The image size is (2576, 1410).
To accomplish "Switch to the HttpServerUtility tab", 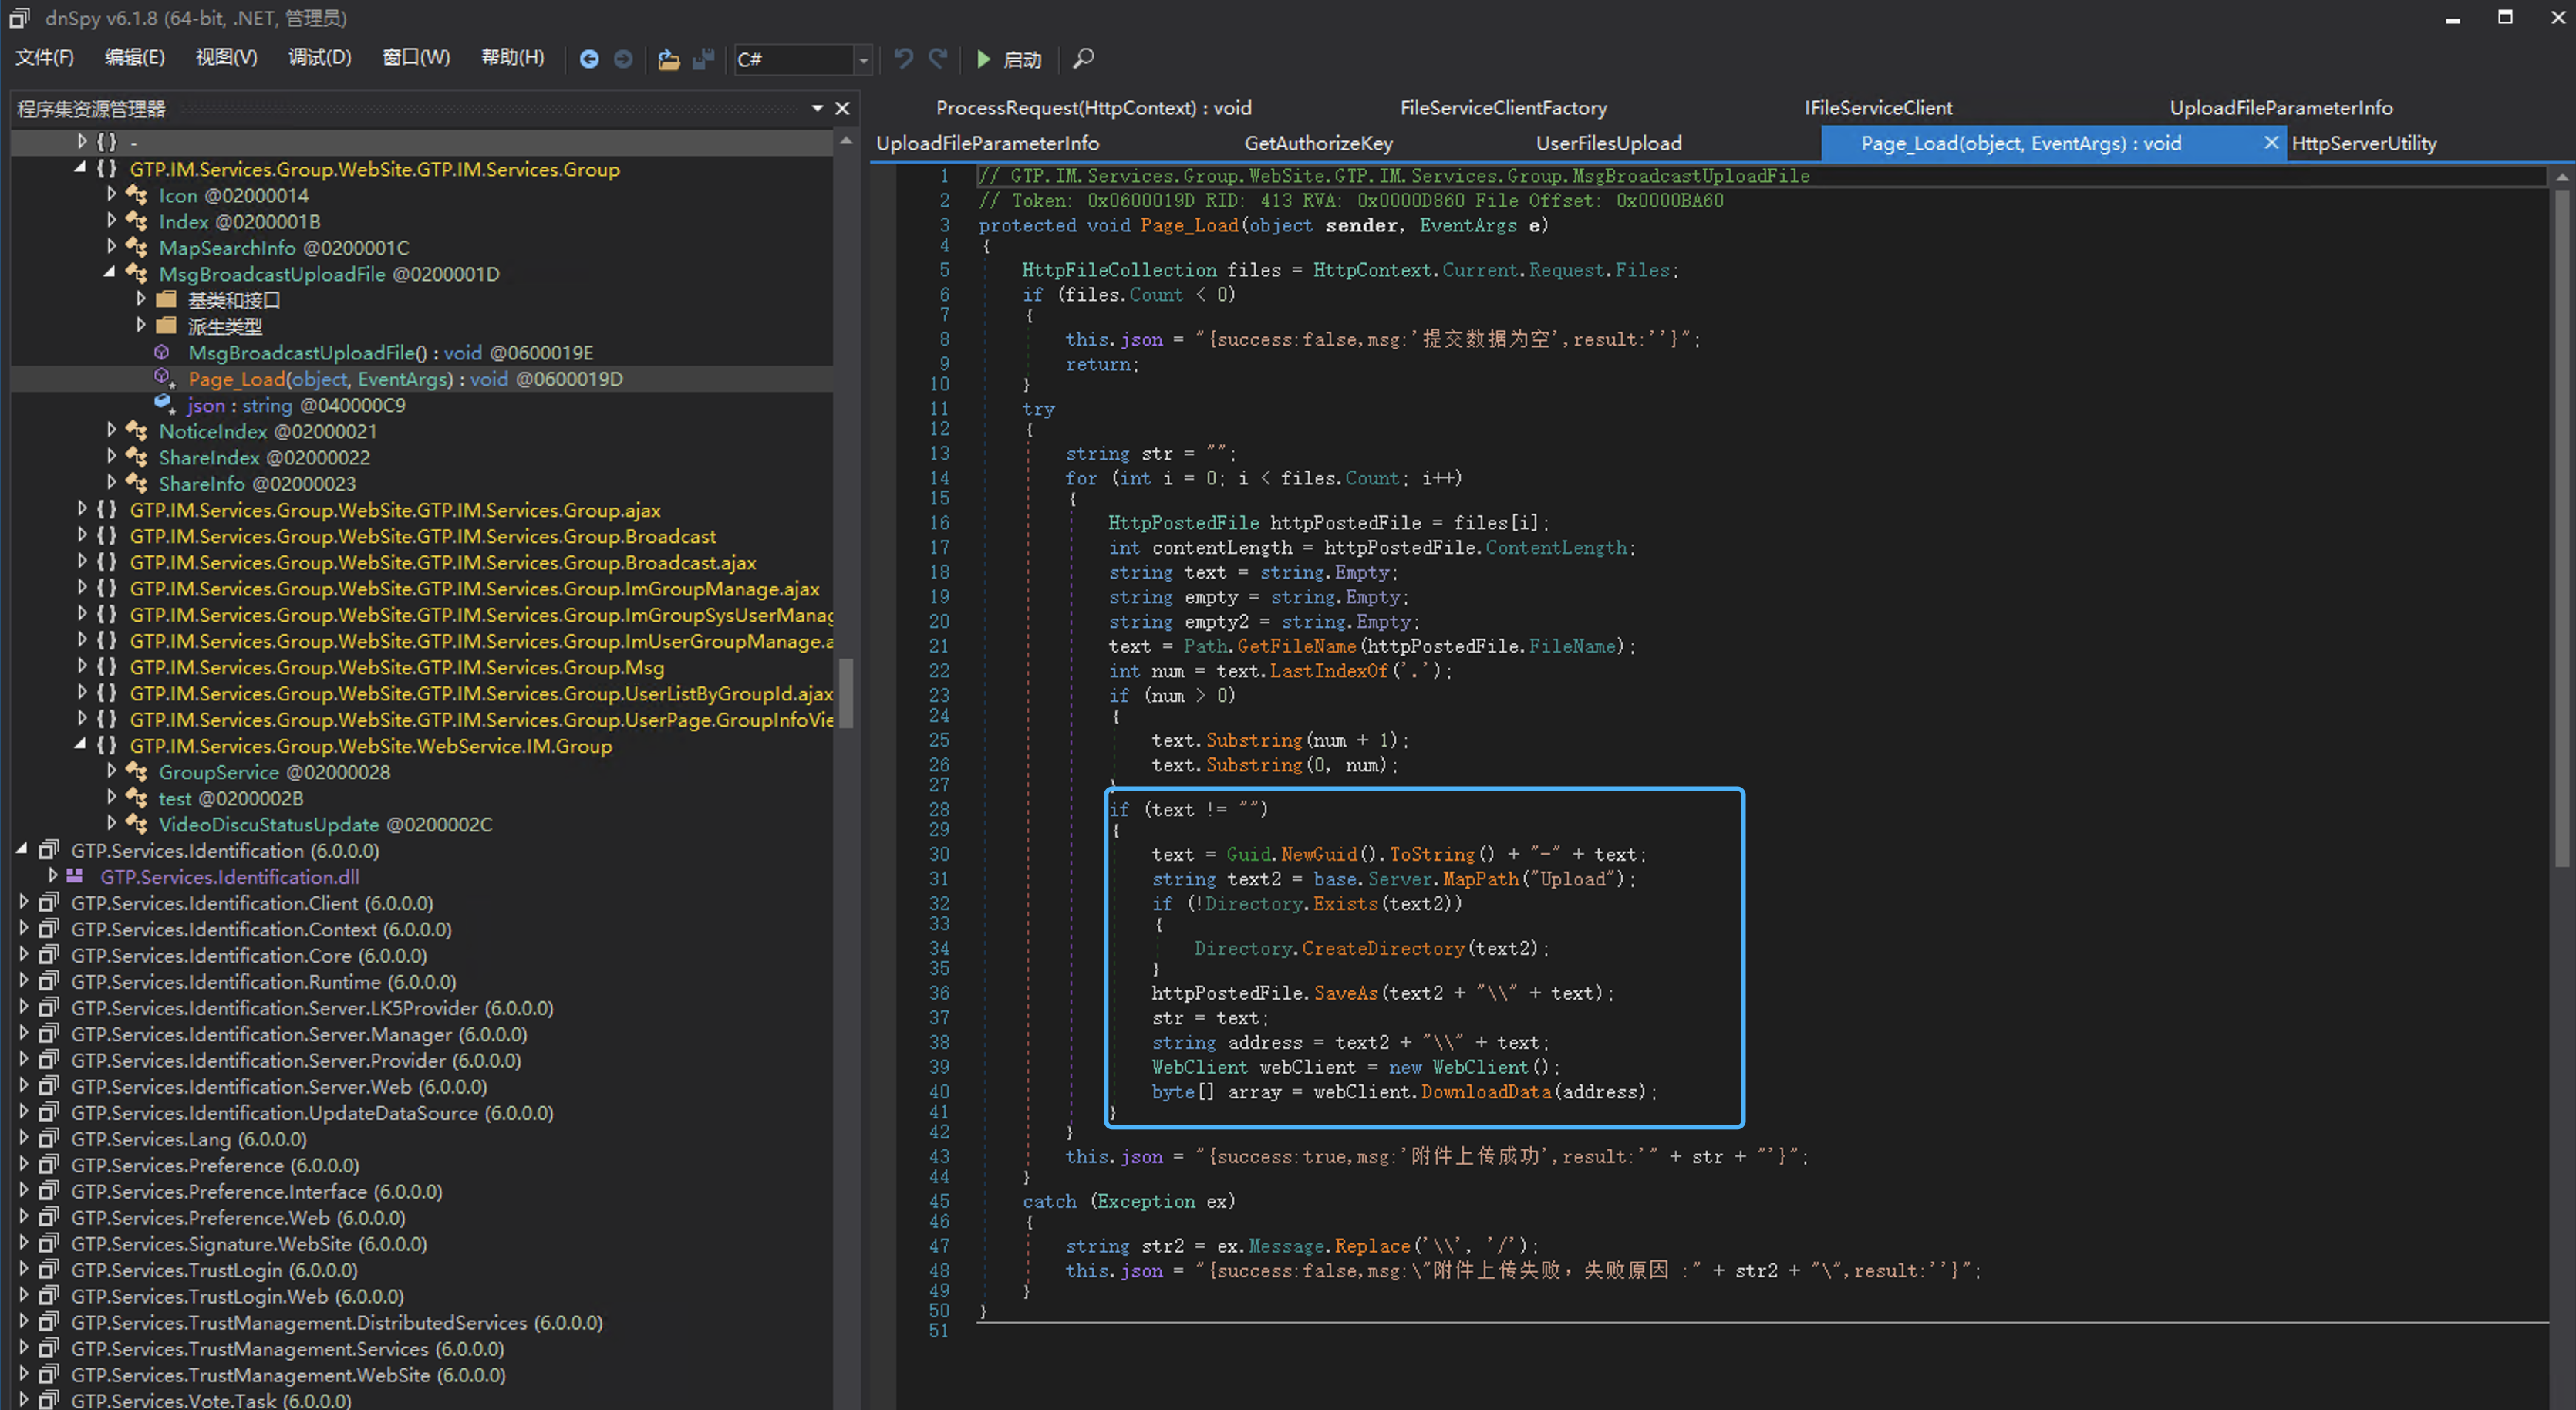I will [x=2364, y=144].
